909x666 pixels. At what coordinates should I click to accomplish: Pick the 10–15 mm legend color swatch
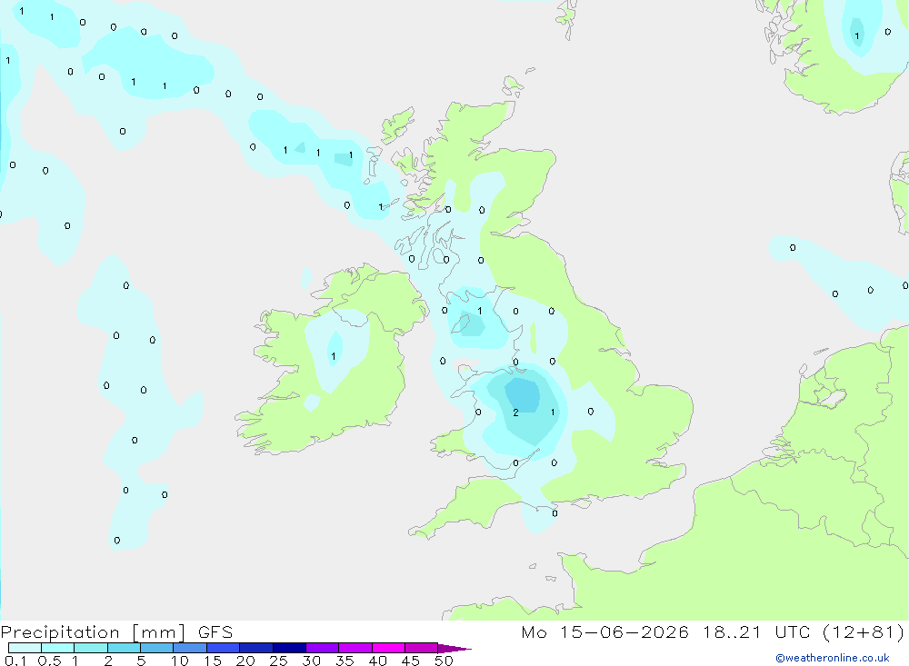[190, 648]
